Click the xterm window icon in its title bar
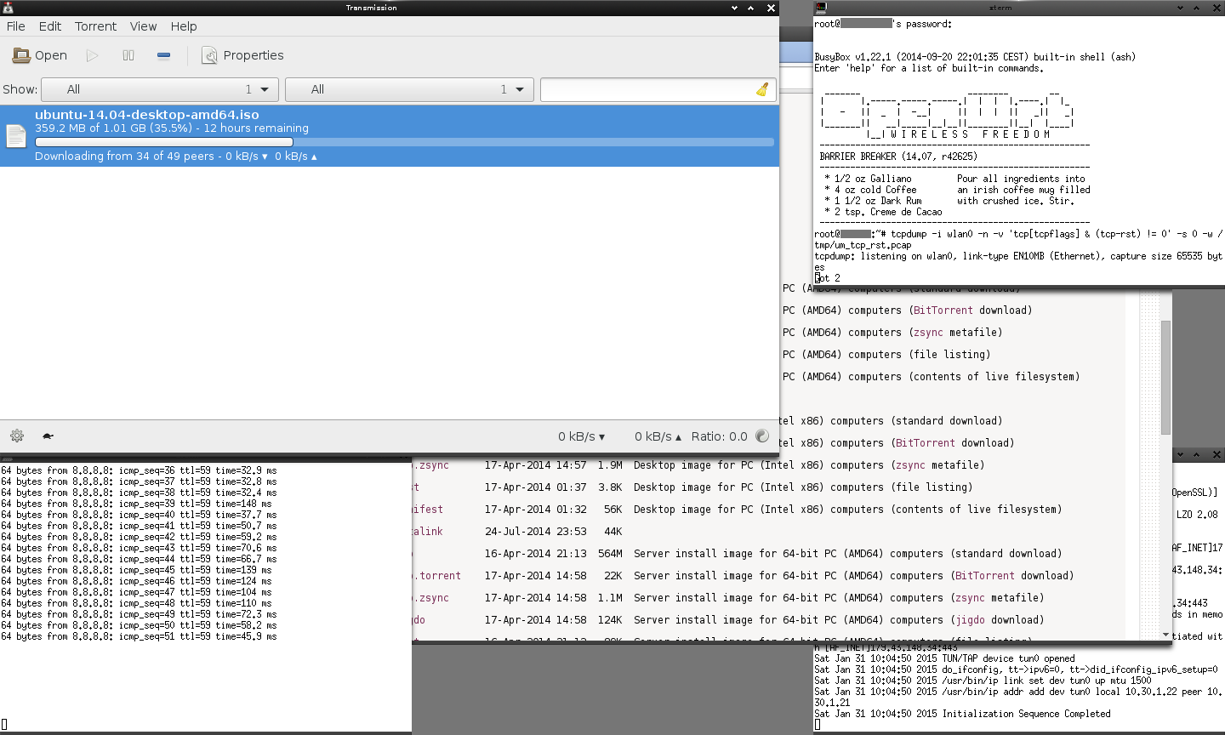 821,8
